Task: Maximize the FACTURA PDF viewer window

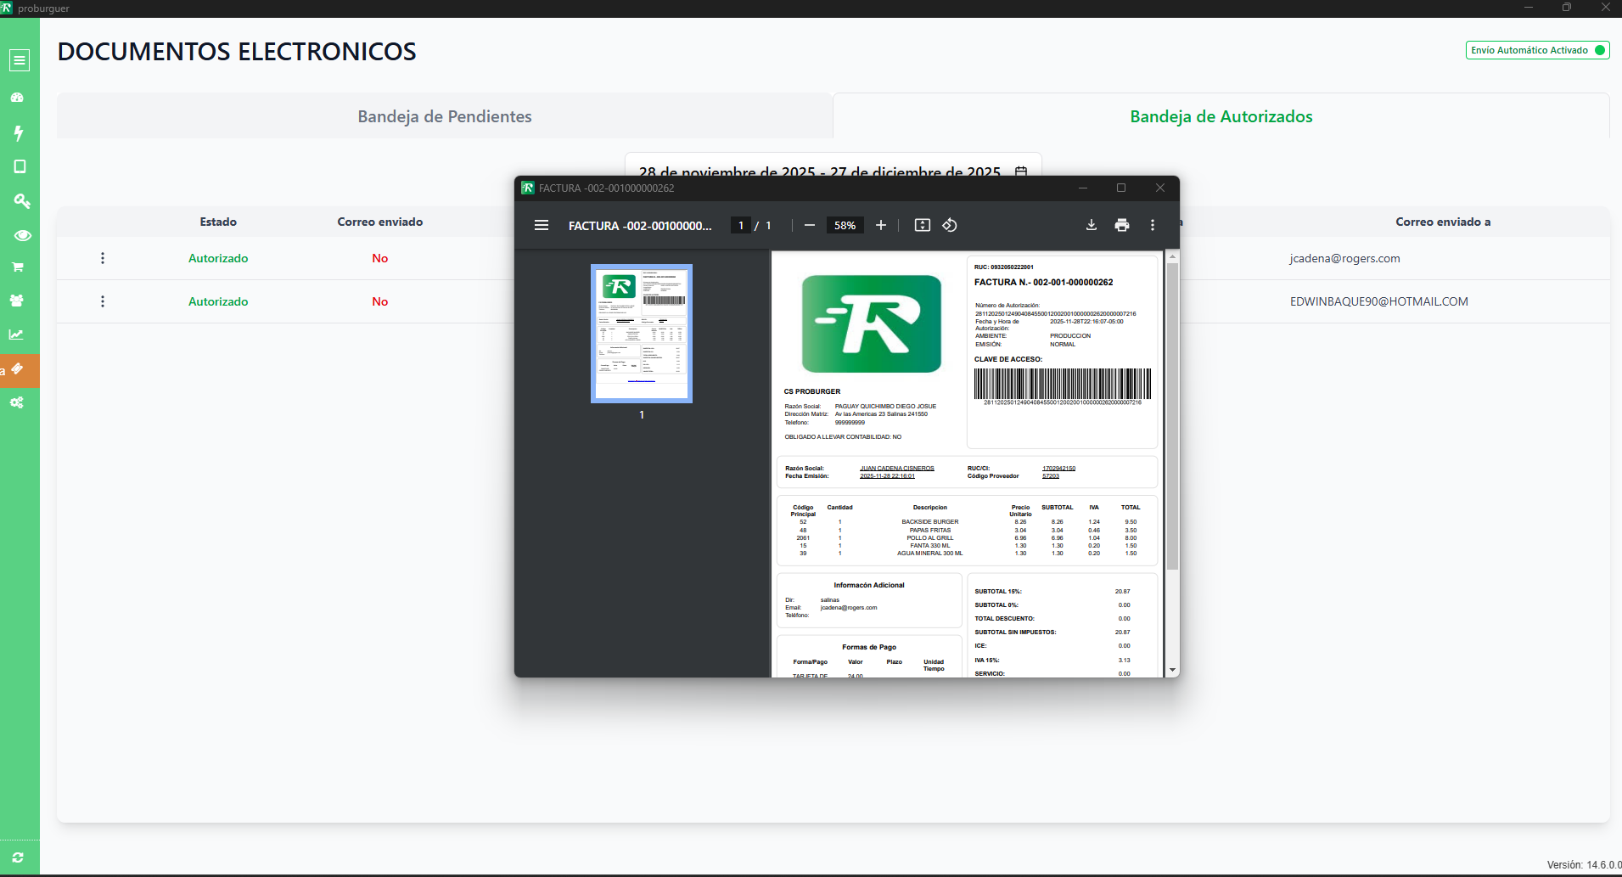Action: point(1121,188)
